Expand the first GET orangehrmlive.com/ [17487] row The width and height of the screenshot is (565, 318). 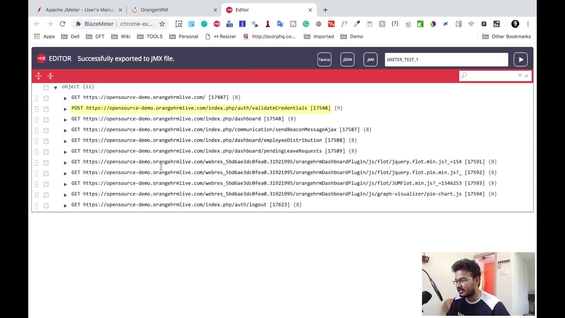coord(65,98)
